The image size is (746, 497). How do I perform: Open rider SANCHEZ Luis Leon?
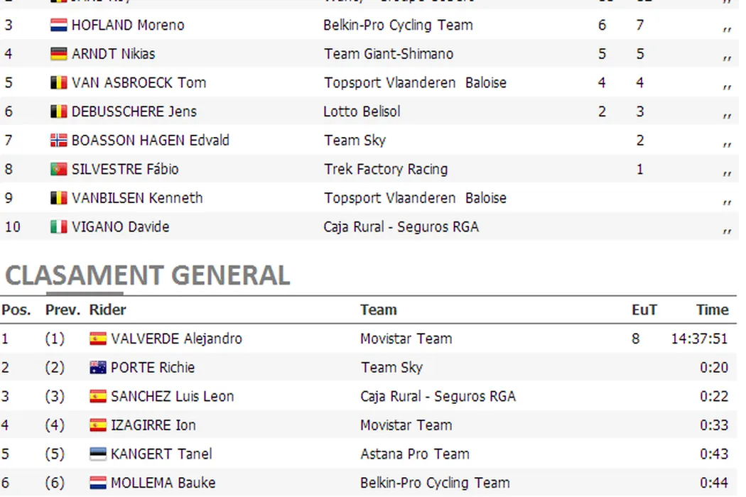[x=172, y=396]
